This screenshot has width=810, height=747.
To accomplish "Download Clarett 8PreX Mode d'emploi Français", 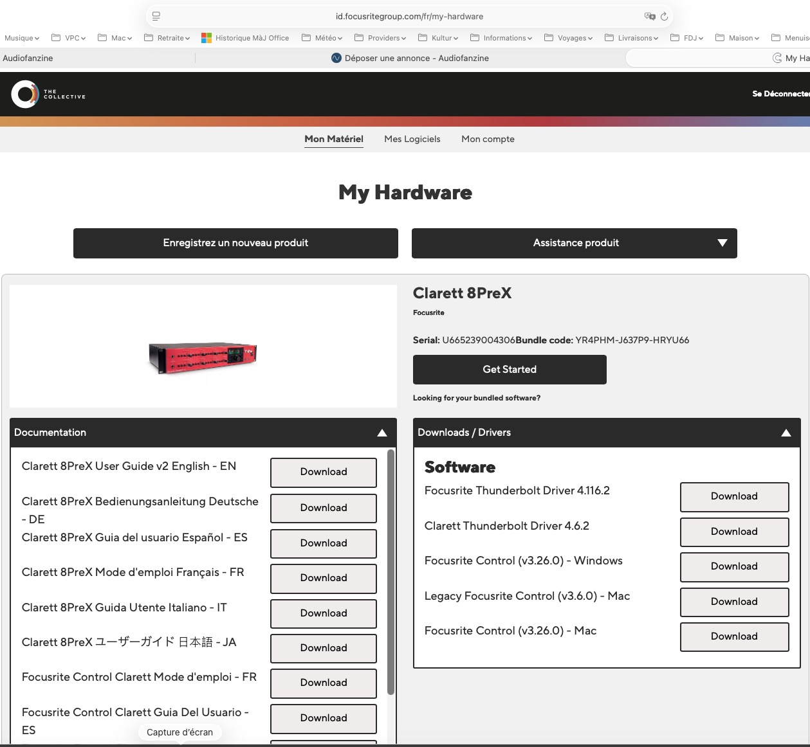I will click(x=324, y=579).
